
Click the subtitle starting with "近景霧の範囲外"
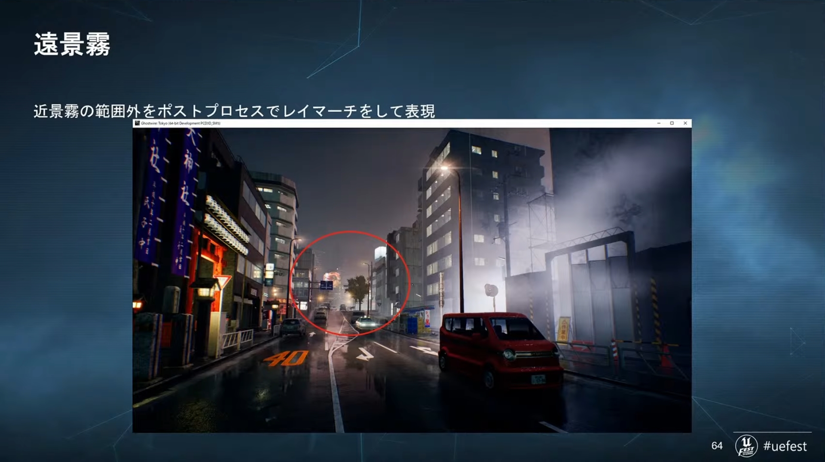tap(234, 111)
